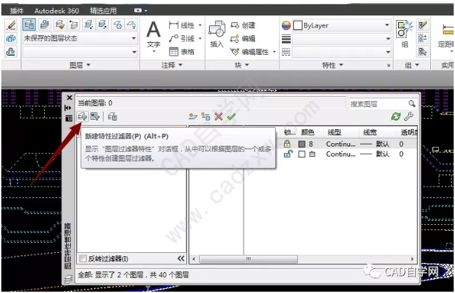Image resolution: width=455 pixels, height=293 pixels.
Task: Expand the 图层 panel arrow
Action: click(89, 65)
